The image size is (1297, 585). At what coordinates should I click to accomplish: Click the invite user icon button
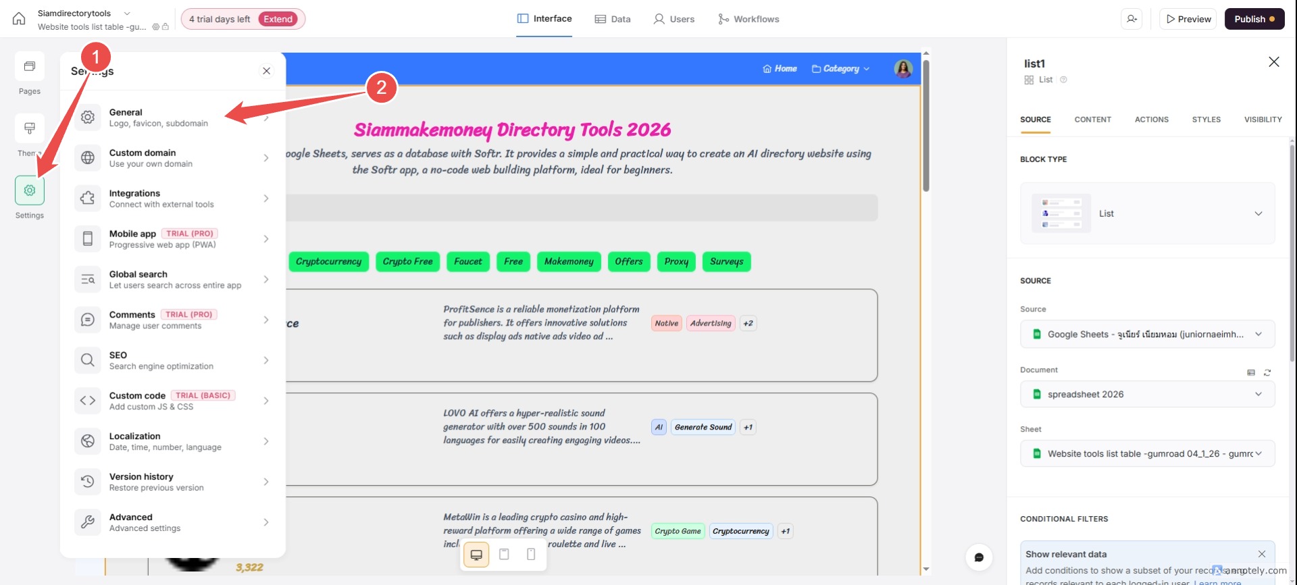click(x=1132, y=19)
